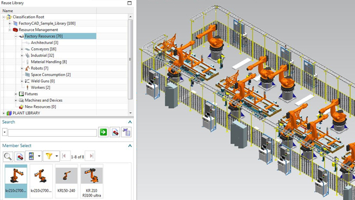Viewport: 355px width, 200px height.
Task: Click the Name column header
Action: [x=49, y=11]
